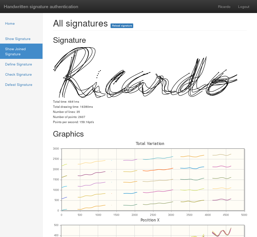Click the Graphics section heading
Viewport: 257px width, 237px height.
pos(68,134)
